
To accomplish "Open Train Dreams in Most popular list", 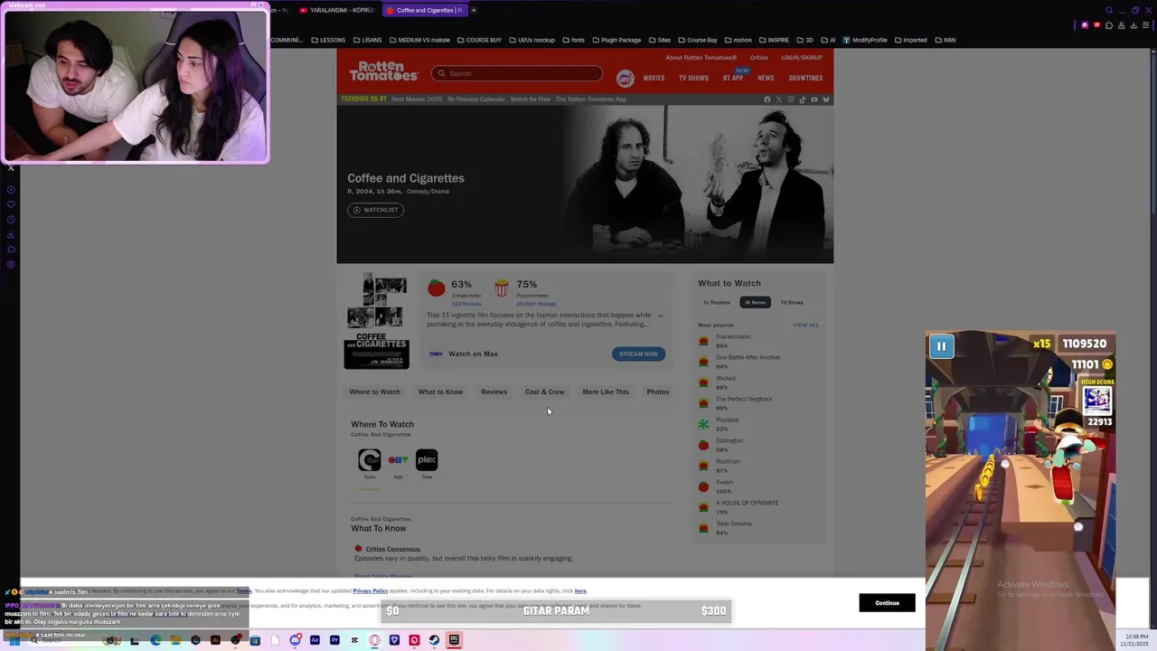I will click(x=734, y=524).
